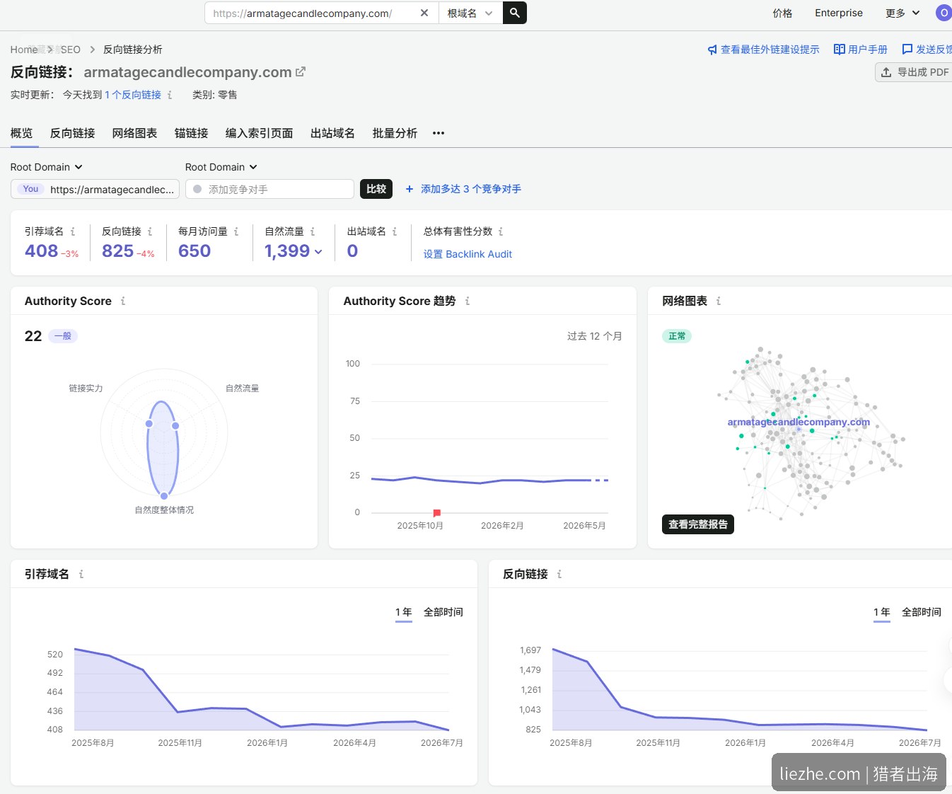Image resolution: width=952 pixels, height=794 pixels.
Task: Click the 比较 compare button
Action: (x=376, y=189)
